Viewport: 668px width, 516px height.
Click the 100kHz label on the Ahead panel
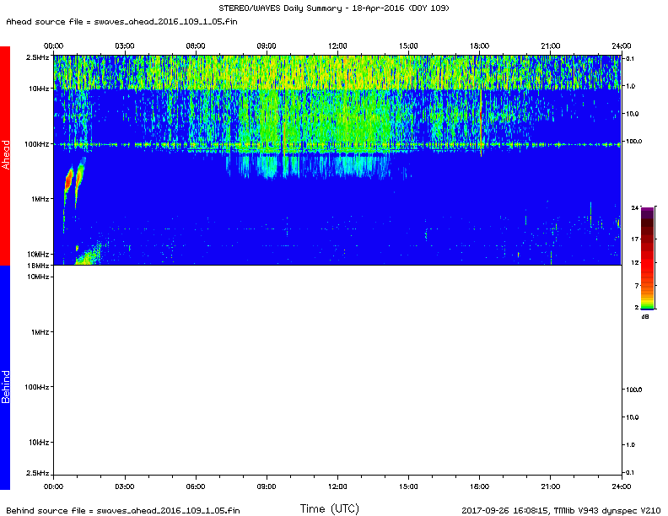(x=35, y=144)
